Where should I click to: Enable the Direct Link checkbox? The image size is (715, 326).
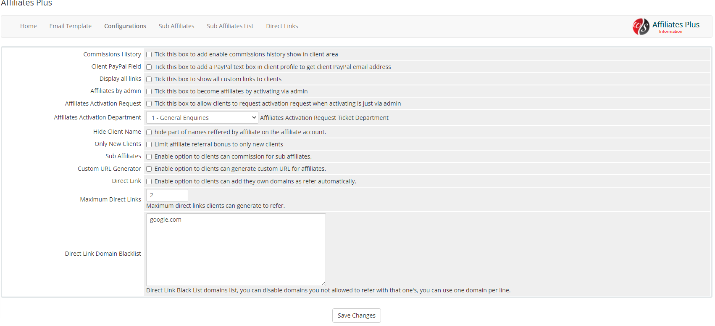point(149,181)
